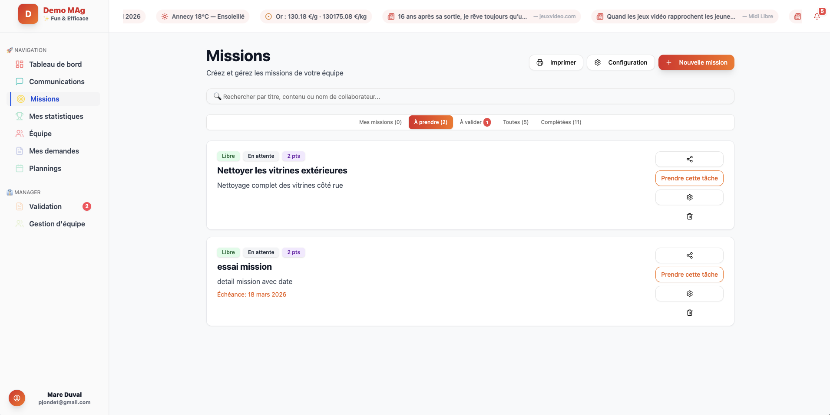Select the Tableau de bord grid icon
This screenshot has width=830, height=415.
(20, 64)
